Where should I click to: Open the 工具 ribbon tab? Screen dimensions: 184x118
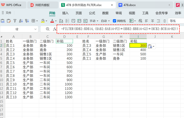(x=145, y=13)
